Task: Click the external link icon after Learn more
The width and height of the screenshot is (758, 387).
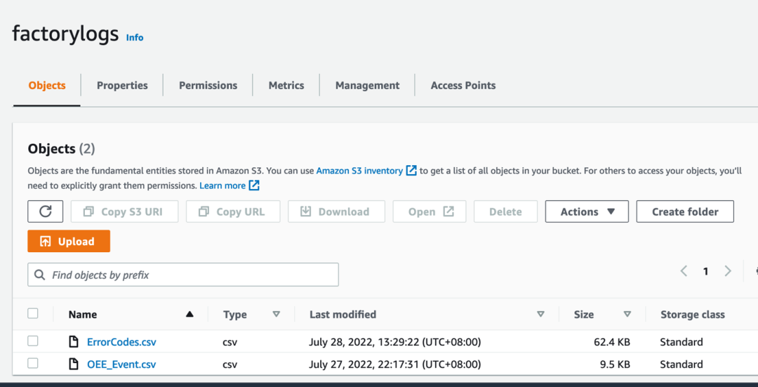Action: pos(254,185)
